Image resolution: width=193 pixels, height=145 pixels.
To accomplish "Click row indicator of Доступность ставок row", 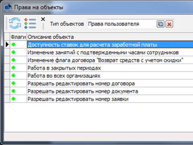I will click(7, 44).
